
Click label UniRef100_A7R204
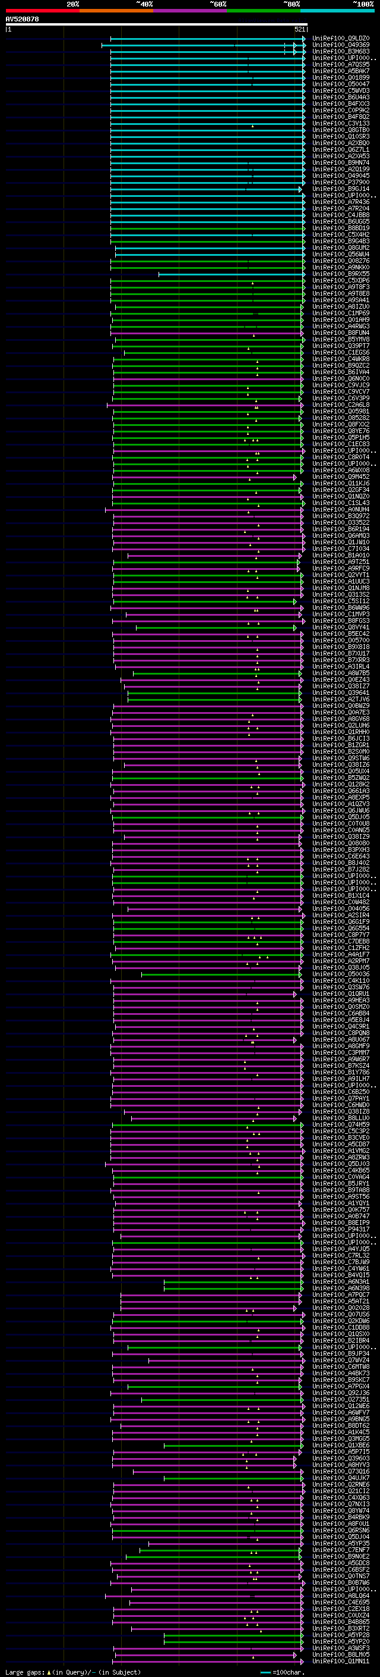[341, 208]
